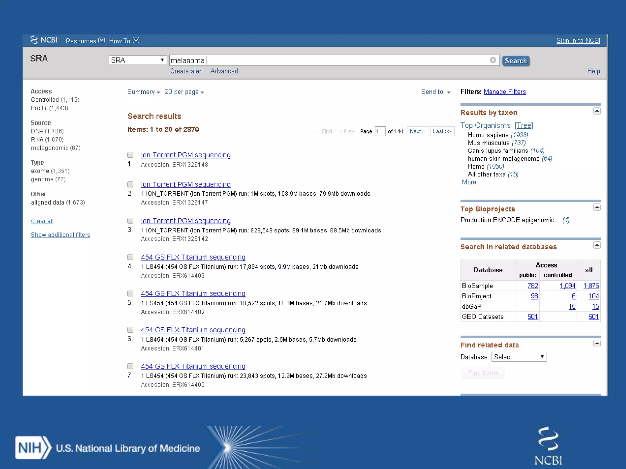Screen dimensions: 626x469
Task: Collapse Search in related databases panel
Action: pyautogui.click(x=597, y=245)
